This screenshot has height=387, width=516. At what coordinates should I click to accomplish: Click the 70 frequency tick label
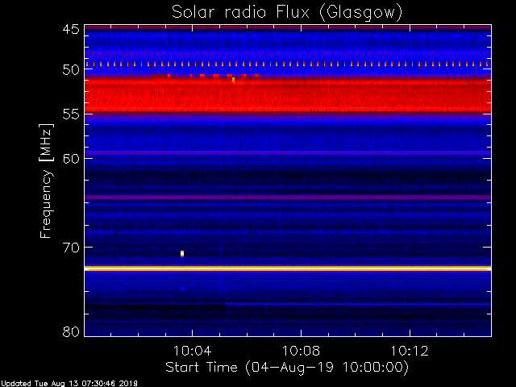pyautogui.click(x=72, y=248)
